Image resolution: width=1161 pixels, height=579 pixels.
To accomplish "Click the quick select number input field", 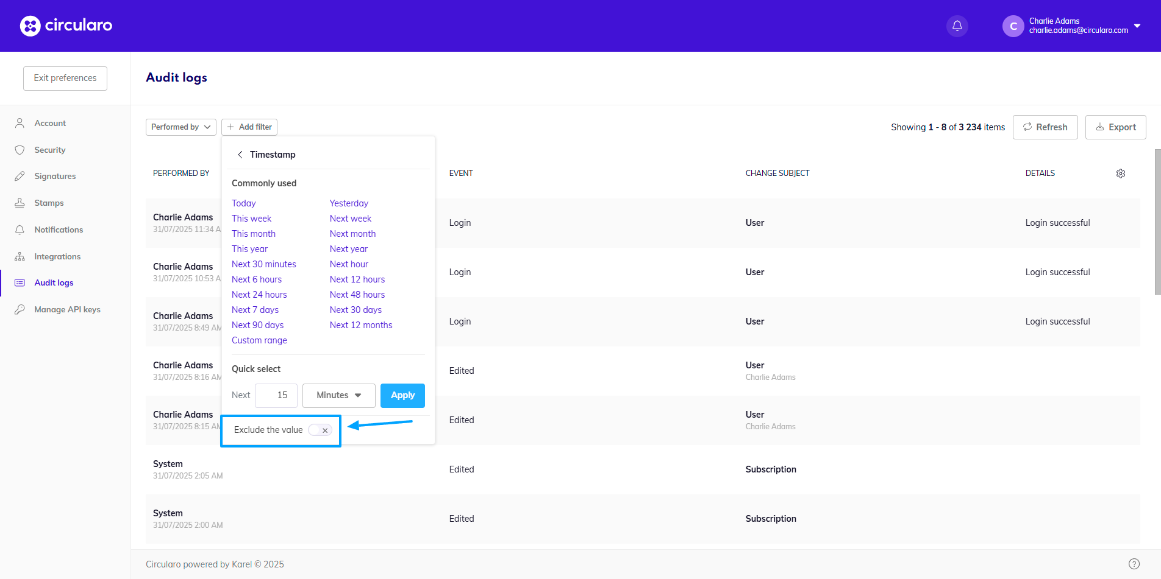I will click(x=276, y=396).
